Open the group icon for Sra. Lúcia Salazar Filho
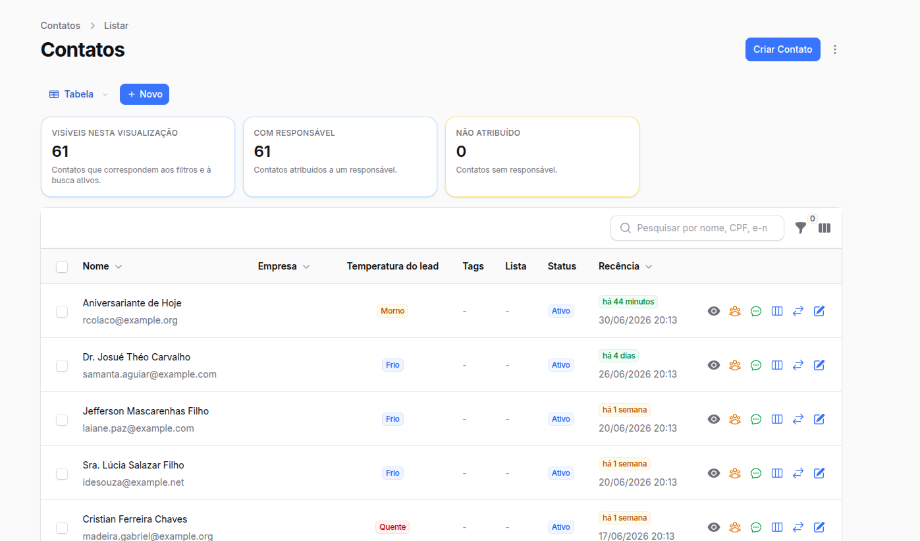920x541 pixels. pos(735,473)
